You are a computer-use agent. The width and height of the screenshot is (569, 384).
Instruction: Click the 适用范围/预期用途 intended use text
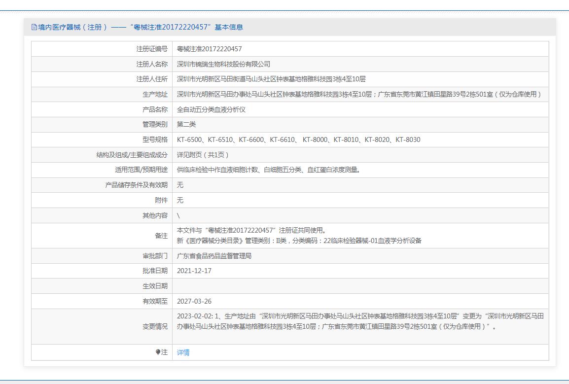click(x=268, y=170)
